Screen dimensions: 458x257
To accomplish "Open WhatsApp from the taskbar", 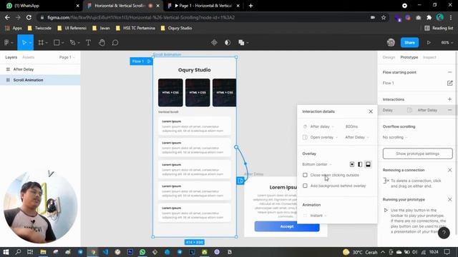I will pos(142,252).
